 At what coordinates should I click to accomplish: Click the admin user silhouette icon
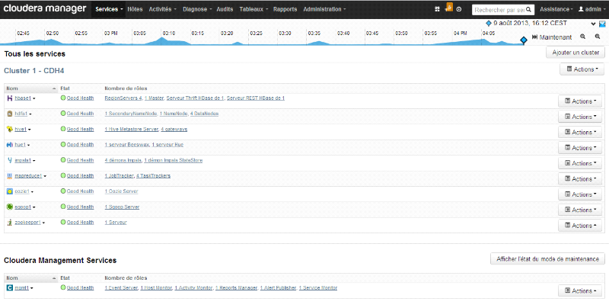(x=581, y=9)
